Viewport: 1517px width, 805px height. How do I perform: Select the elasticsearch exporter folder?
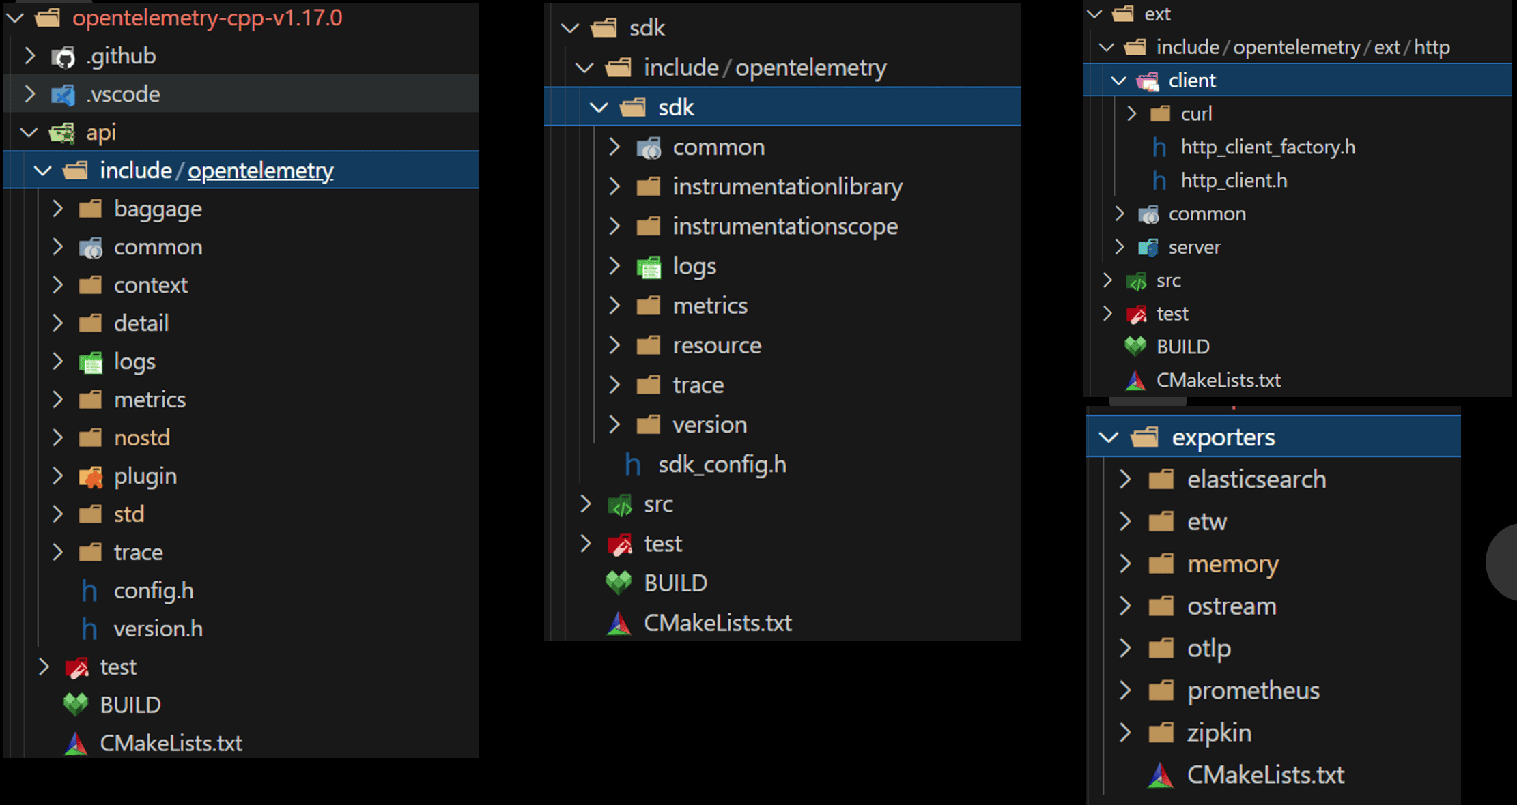(x=1274, y=480)
